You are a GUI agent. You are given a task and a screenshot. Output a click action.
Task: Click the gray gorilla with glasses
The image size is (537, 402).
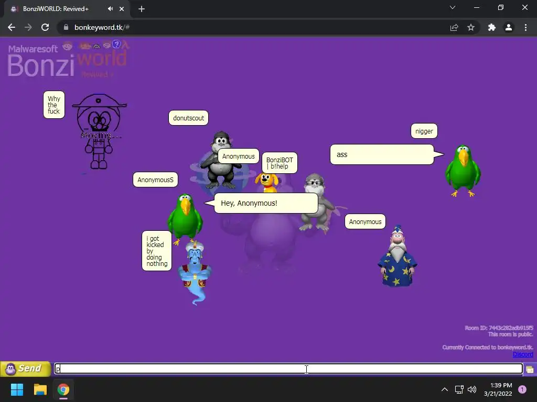click(x=316, y=202)
